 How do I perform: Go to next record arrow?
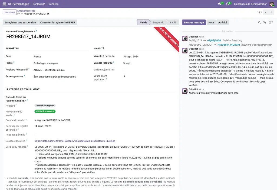point(271,12)
